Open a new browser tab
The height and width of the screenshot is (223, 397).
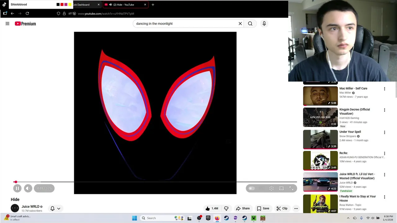pos(153,5)
